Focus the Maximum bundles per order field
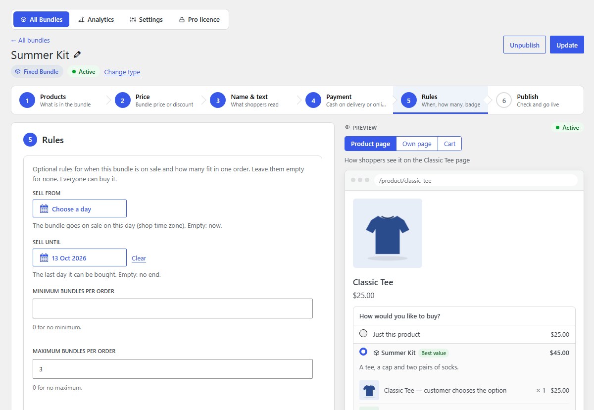 173,369
